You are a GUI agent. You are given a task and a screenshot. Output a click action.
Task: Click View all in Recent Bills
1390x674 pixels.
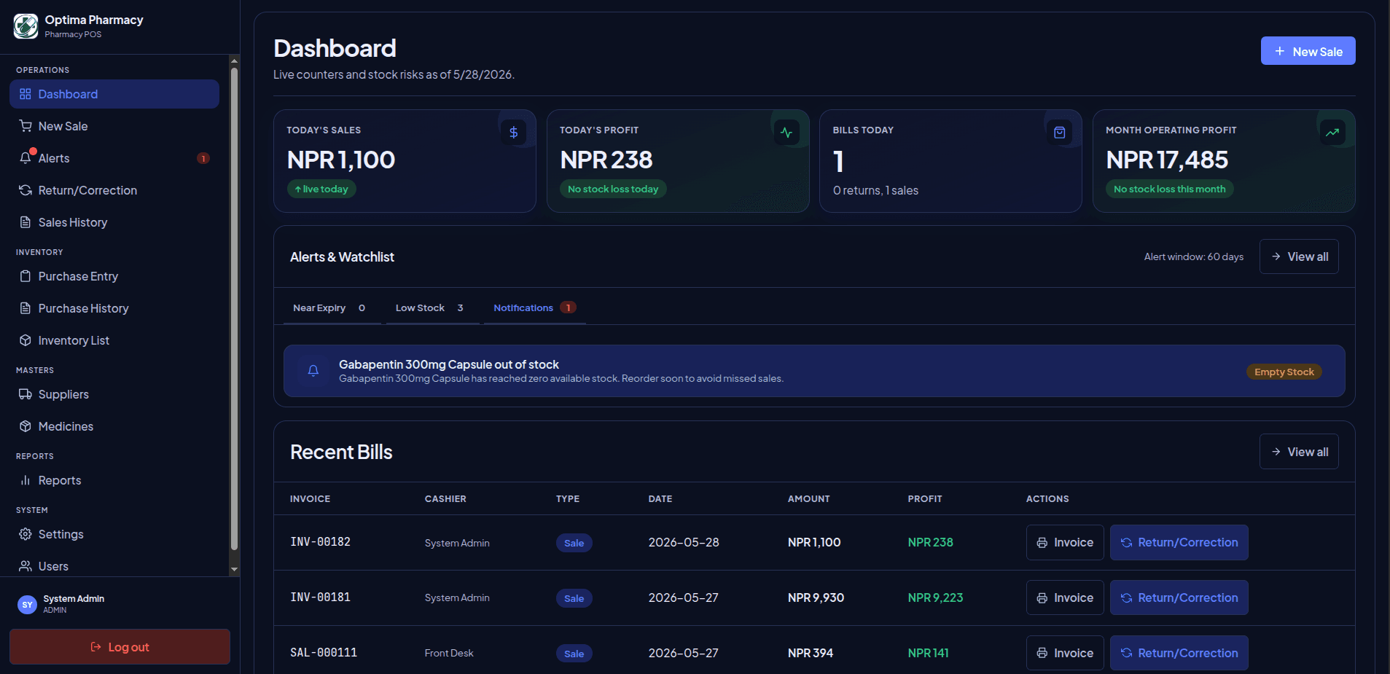coord(1299,452)
